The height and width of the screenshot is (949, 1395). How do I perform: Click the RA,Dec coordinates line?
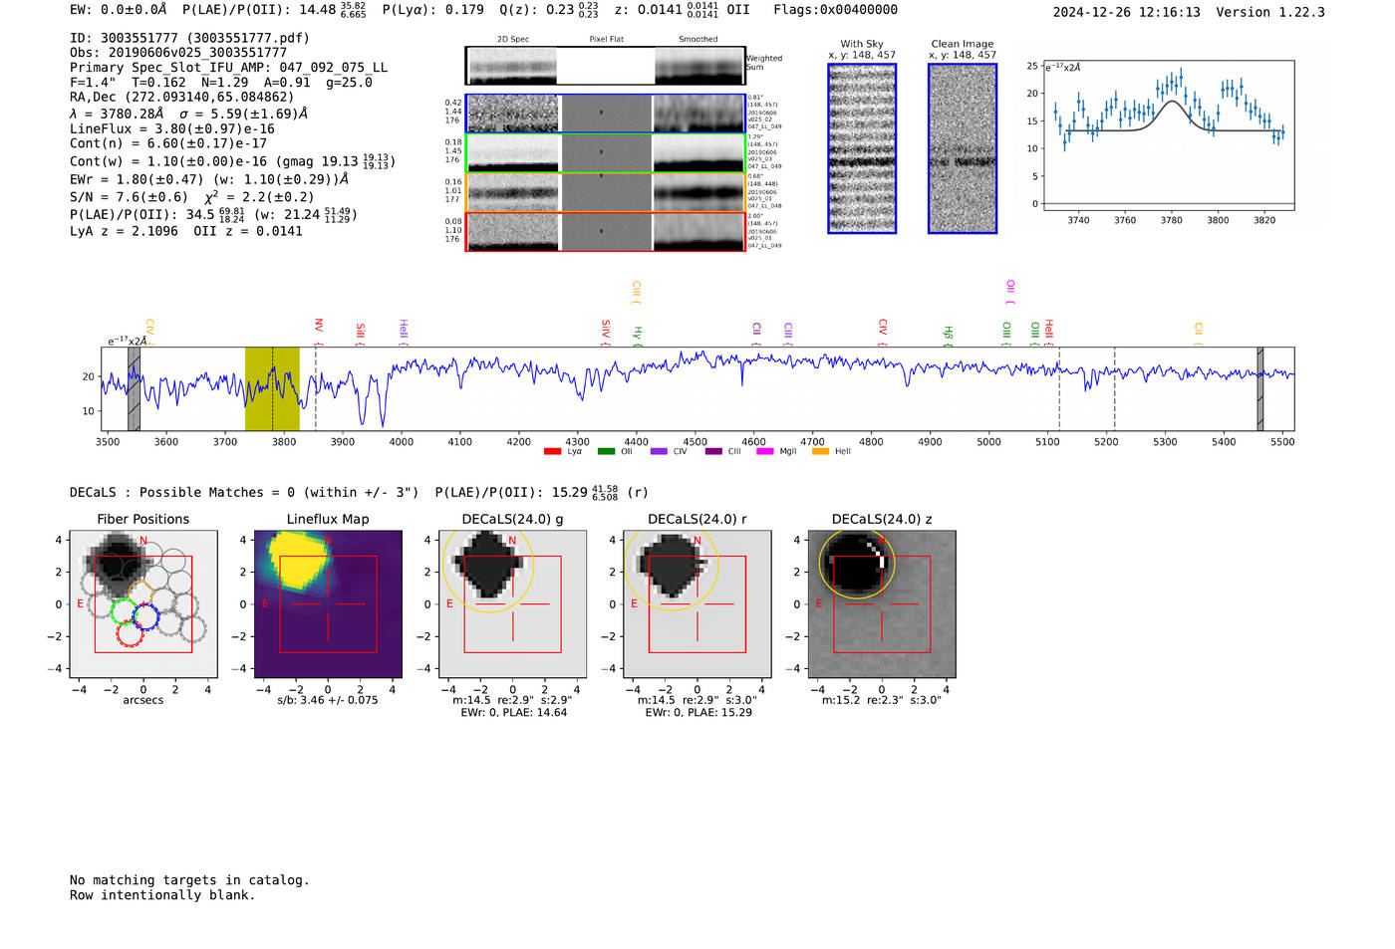click(182, 98)
